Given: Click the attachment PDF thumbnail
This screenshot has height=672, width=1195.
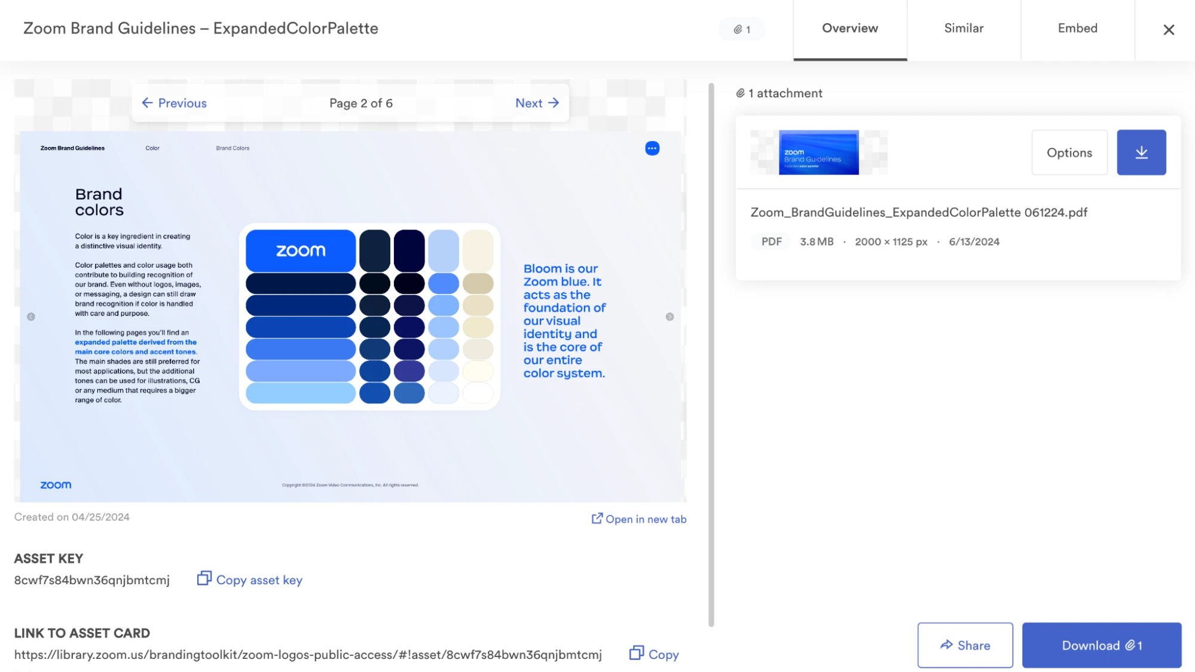Looking at the screenshot, I should (x=818, y=152).
